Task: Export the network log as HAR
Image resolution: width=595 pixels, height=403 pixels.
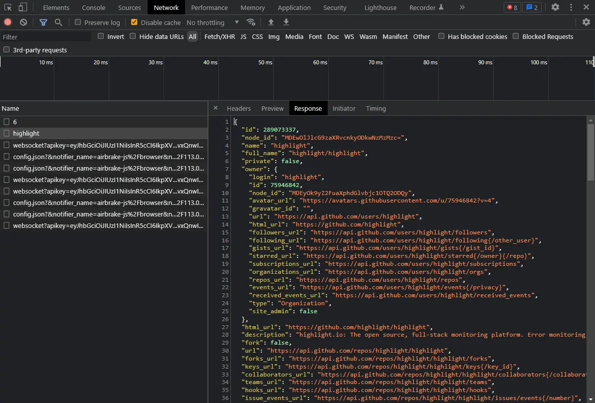Action: (x=285, y=22)
